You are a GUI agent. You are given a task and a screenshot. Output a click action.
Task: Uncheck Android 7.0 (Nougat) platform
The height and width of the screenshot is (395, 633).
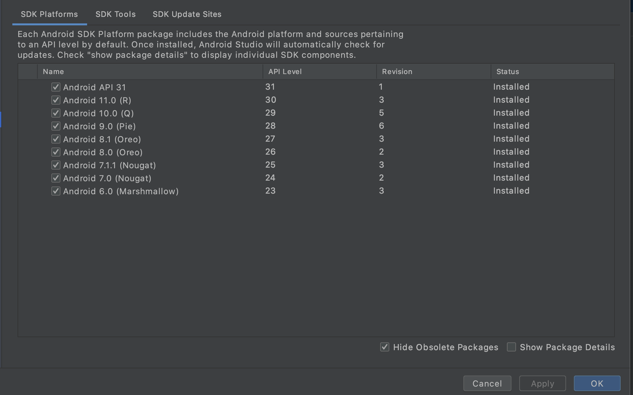click(x=56, y=178)
